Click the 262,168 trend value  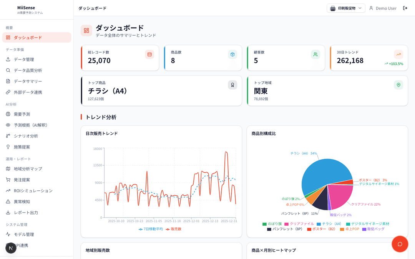pos(350,61)
